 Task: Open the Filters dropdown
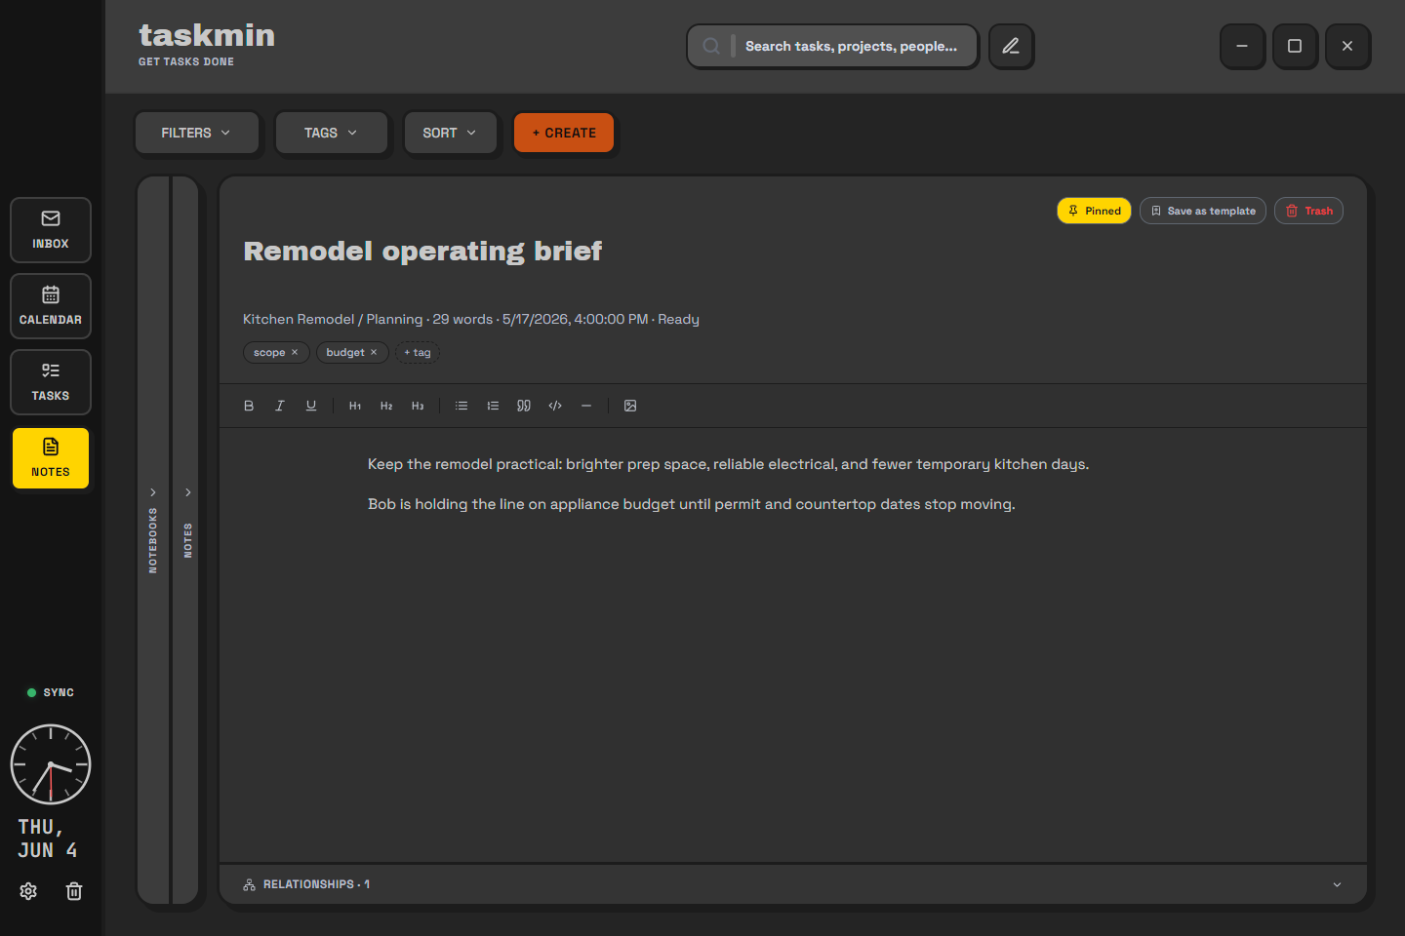pos(196,133)
